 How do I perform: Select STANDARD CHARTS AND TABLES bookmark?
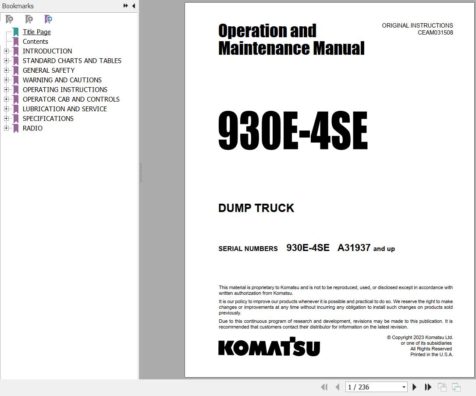pyautogui.click(x=72, y=61)
